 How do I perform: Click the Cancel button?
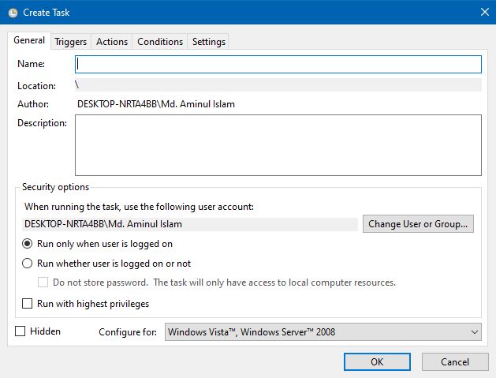pyautogui.click(x=454, y=361)
